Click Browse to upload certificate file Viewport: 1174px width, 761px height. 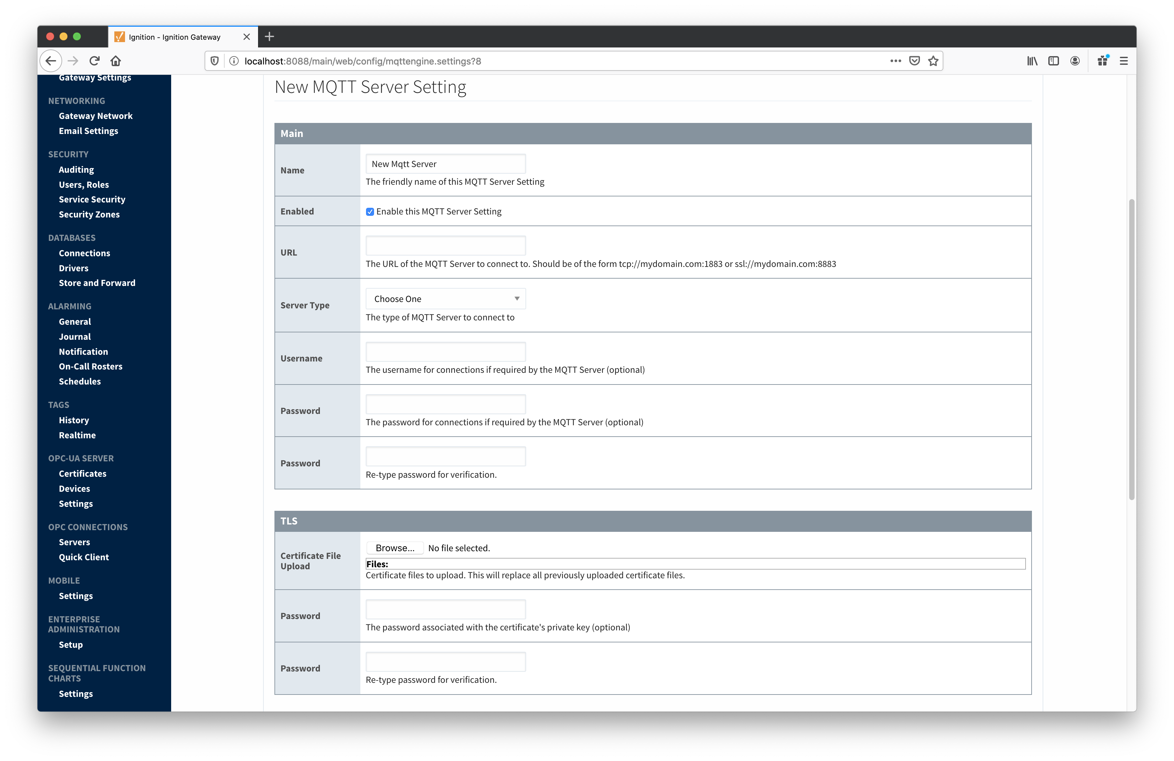395,548
